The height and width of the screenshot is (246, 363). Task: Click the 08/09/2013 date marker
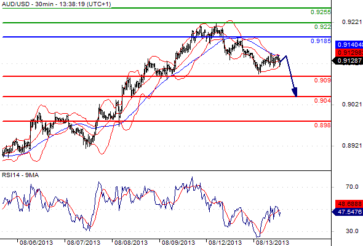coord(178,243)
